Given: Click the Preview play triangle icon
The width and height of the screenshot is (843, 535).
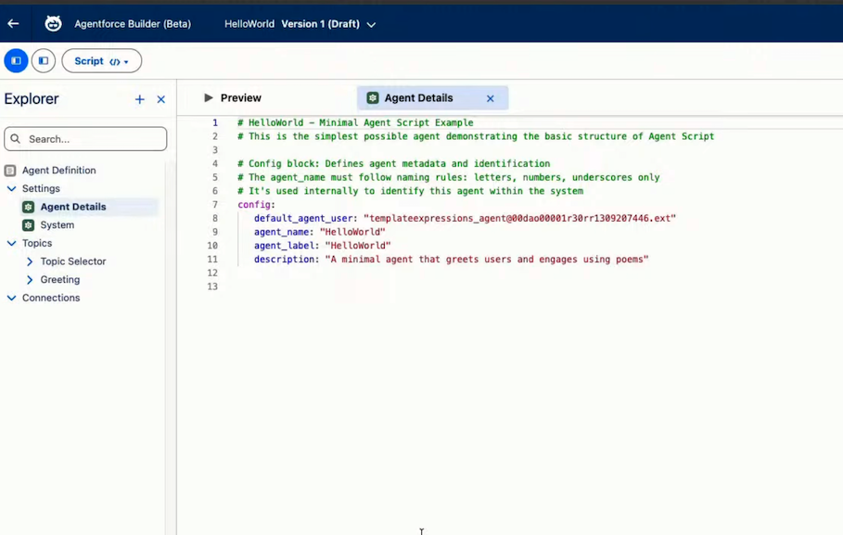Looking at the screenshot, I should pyautogui.click(x=209, y=98).
